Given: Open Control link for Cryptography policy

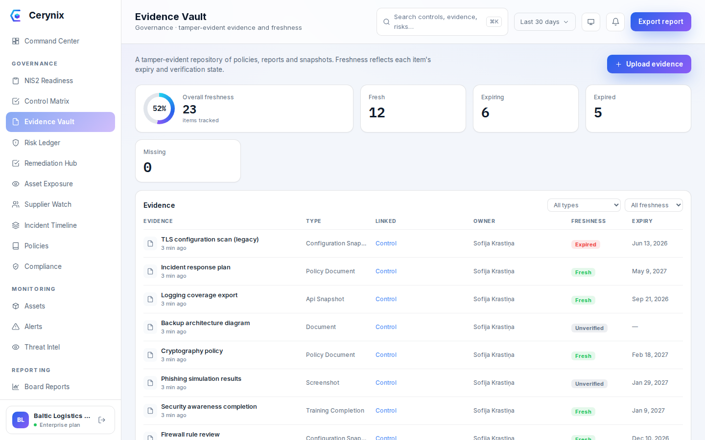Looking at the screenshot, I should [x=386, y=355].
